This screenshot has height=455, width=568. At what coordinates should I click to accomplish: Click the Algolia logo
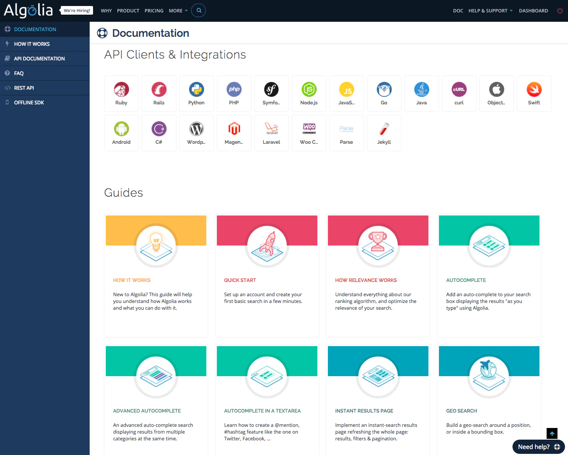(28, 10)
